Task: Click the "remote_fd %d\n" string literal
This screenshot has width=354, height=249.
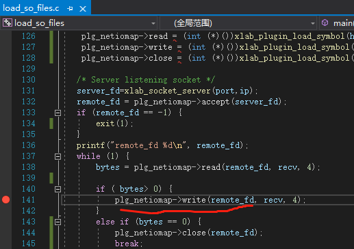Action: (148, 145)
